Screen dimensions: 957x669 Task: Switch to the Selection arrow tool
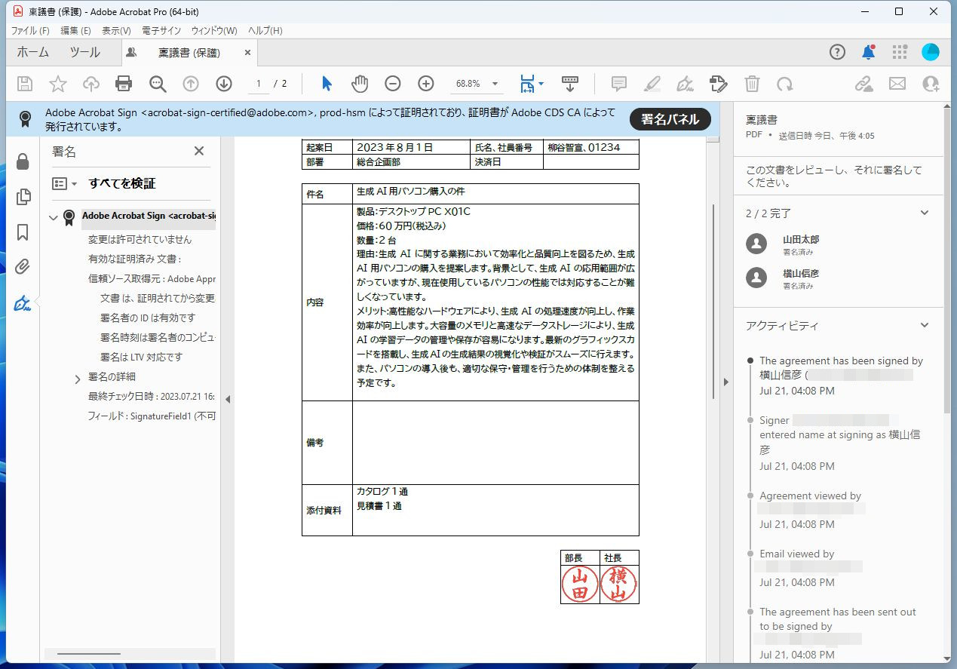tap(327, 84)
